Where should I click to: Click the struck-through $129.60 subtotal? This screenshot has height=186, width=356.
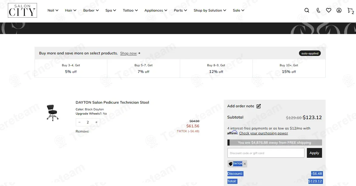(294, 118)
